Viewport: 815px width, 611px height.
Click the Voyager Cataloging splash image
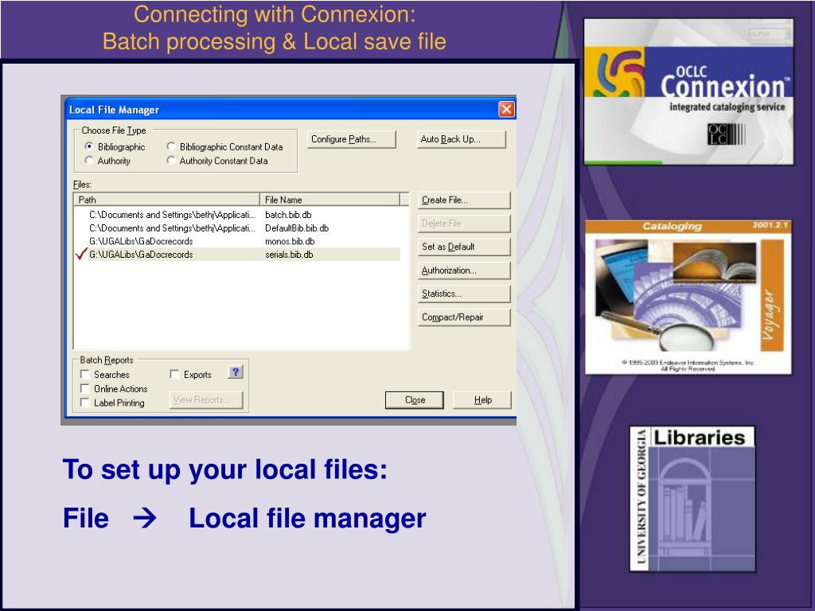(x=688, y=297)
